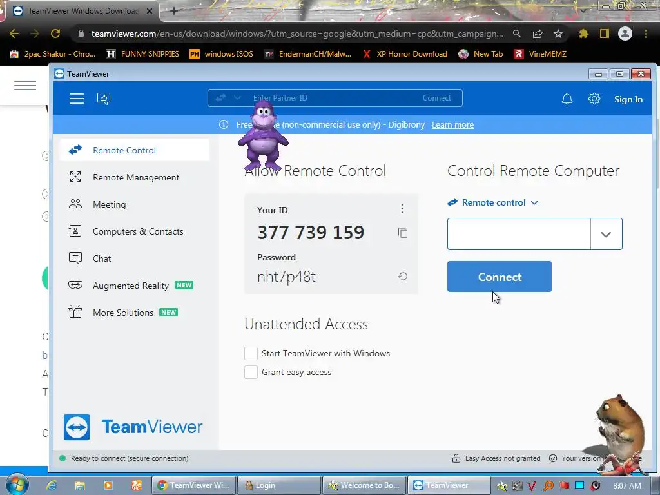Open new Chrome tab with plus
This screenshot has width=660, height=495.
point(174,11)
